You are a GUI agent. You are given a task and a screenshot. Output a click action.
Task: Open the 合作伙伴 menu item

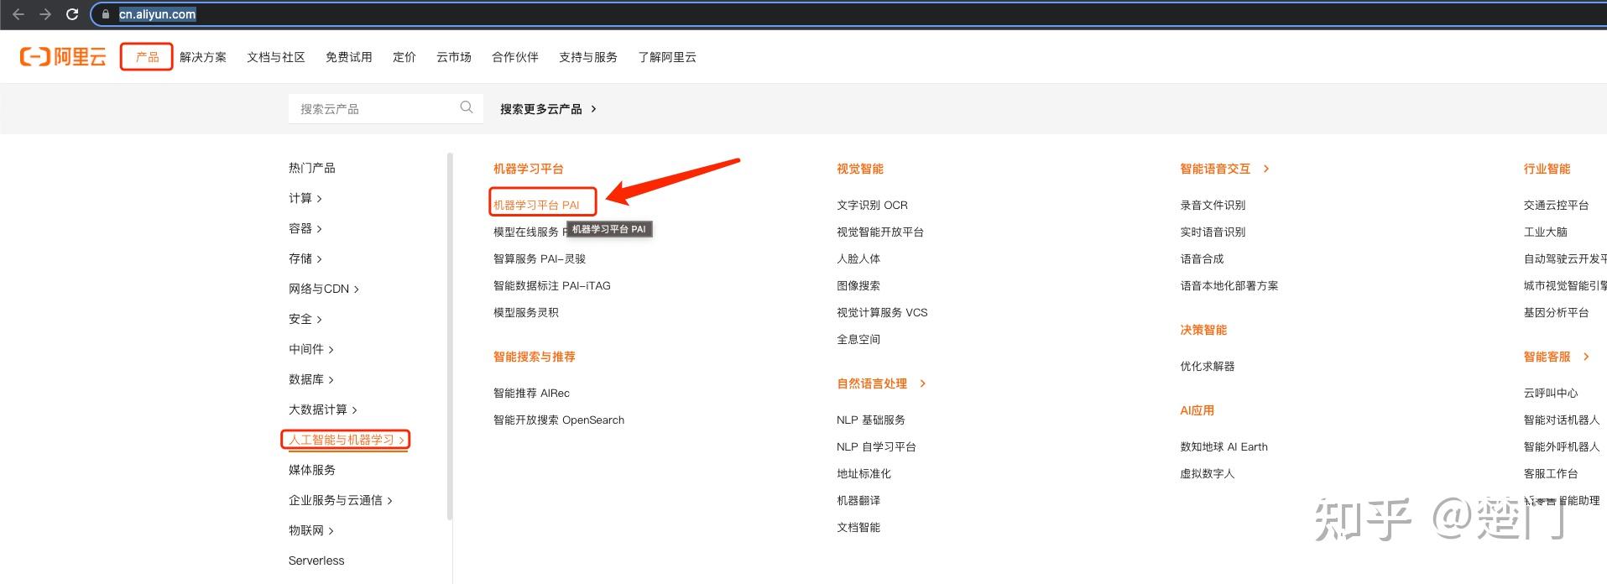click(515, 57)
